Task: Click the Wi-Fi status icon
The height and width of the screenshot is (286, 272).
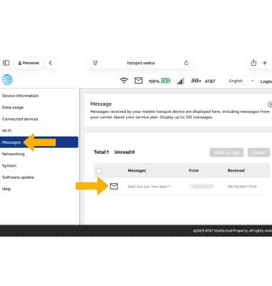Action: pyautogui.click(x=124, y=81)
